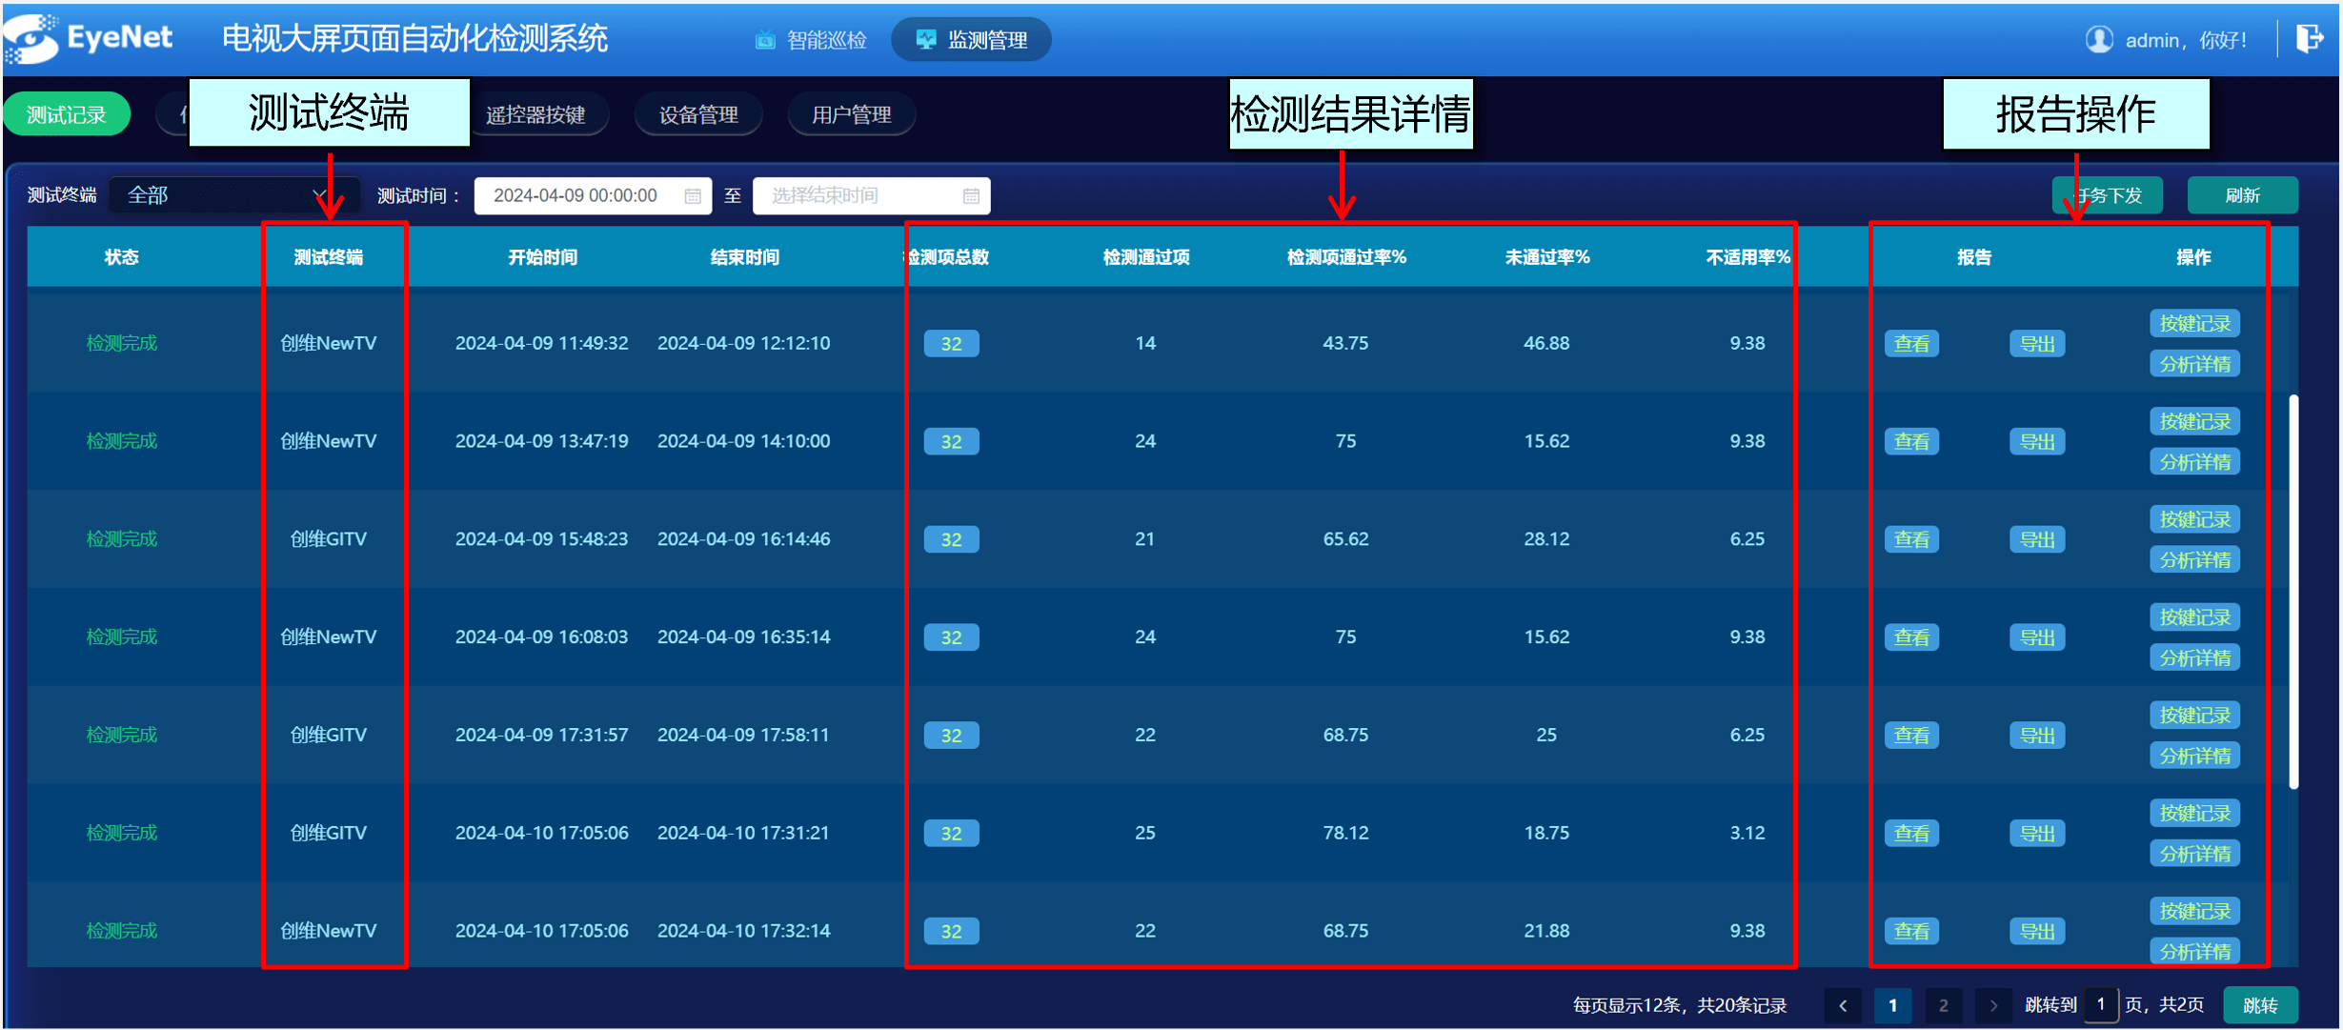Open the start time calendar icon

pos(693,196)
